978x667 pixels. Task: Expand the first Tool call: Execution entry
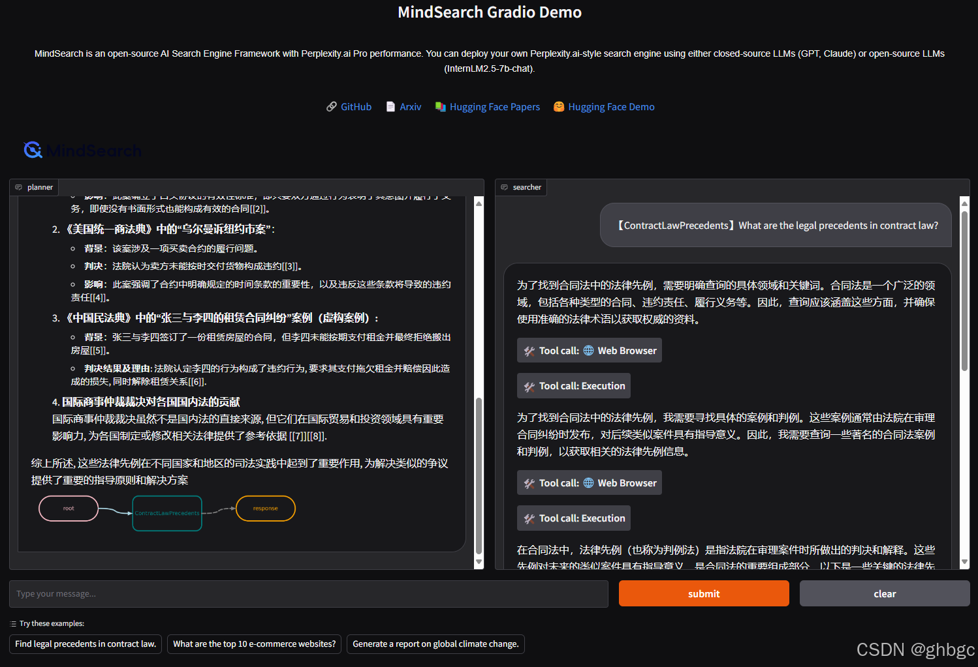click(574, 385)
